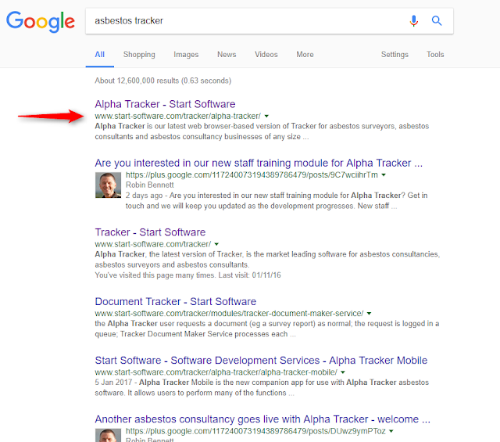500x442 pixels.
Task: Expand dropdown arrow beside alpha-tracker/ URL
Action: coord(266,117)
